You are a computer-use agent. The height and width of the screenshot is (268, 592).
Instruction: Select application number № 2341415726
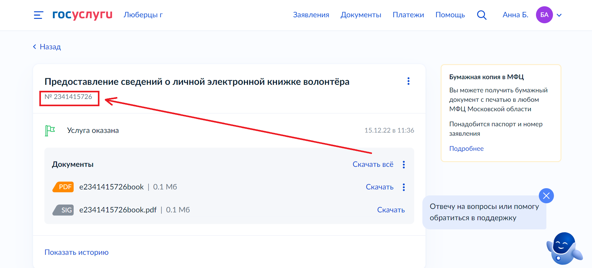point(68,97)
